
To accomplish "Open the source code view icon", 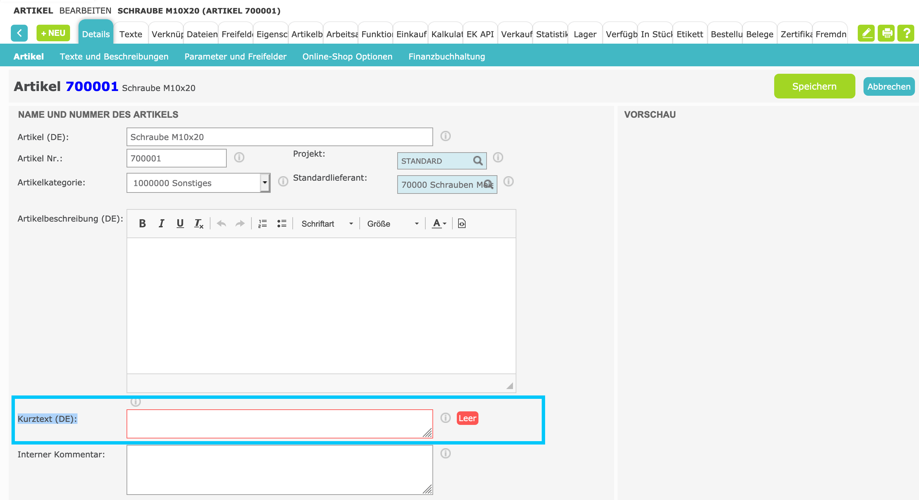I will (462, 224).
